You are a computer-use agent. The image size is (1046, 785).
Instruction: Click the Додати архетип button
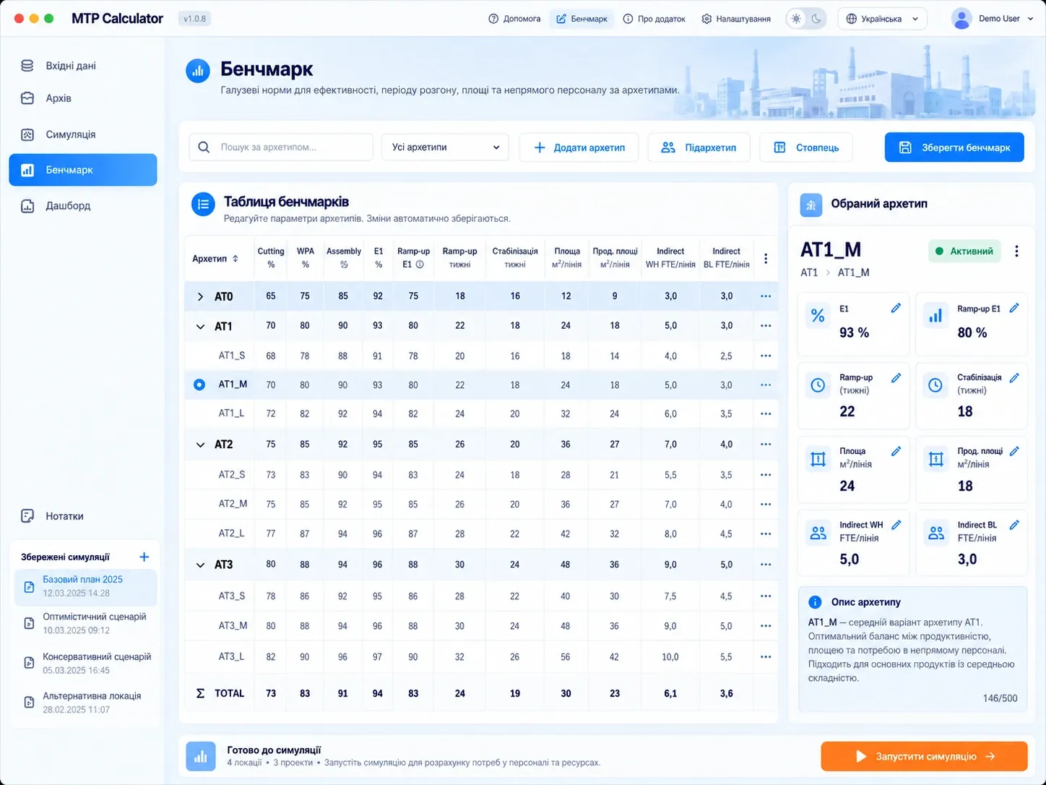tap(579, 147)
